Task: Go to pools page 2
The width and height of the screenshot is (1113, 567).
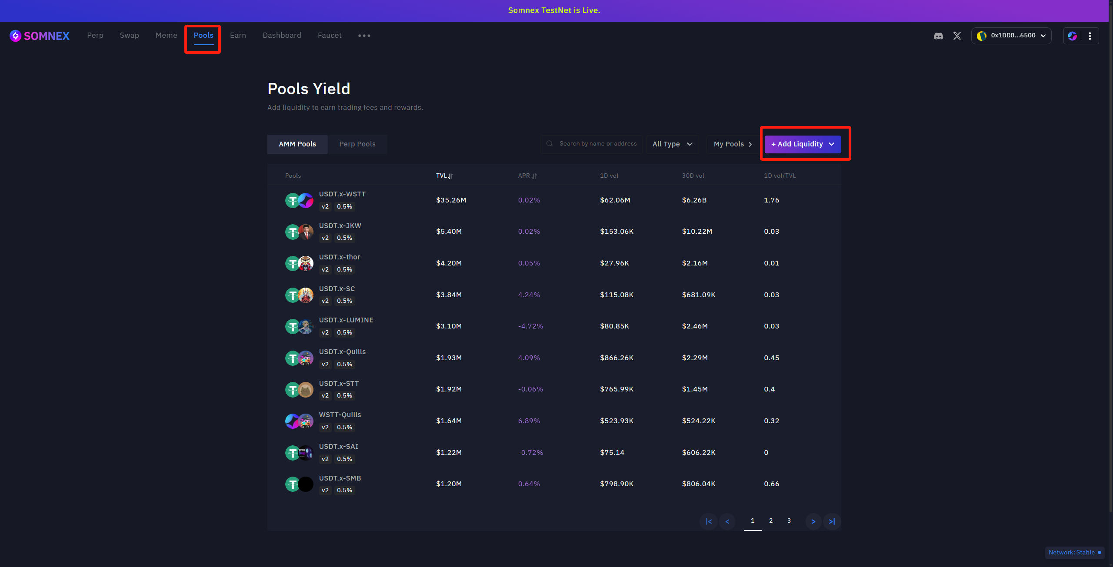Action: 771,521
